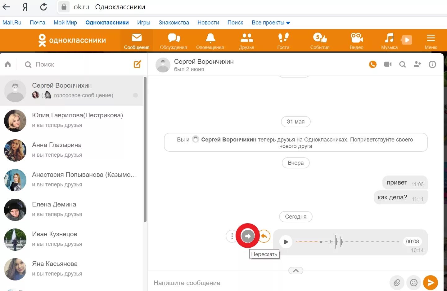Open the События tab
The image size is (447, 291).
(320, 41)
